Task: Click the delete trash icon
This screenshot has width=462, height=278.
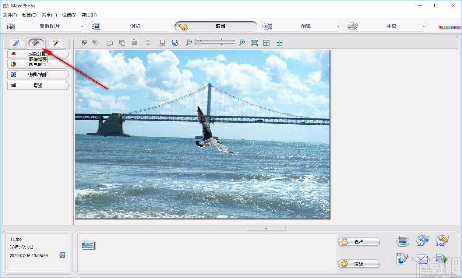Action: [x=134, y=42]
